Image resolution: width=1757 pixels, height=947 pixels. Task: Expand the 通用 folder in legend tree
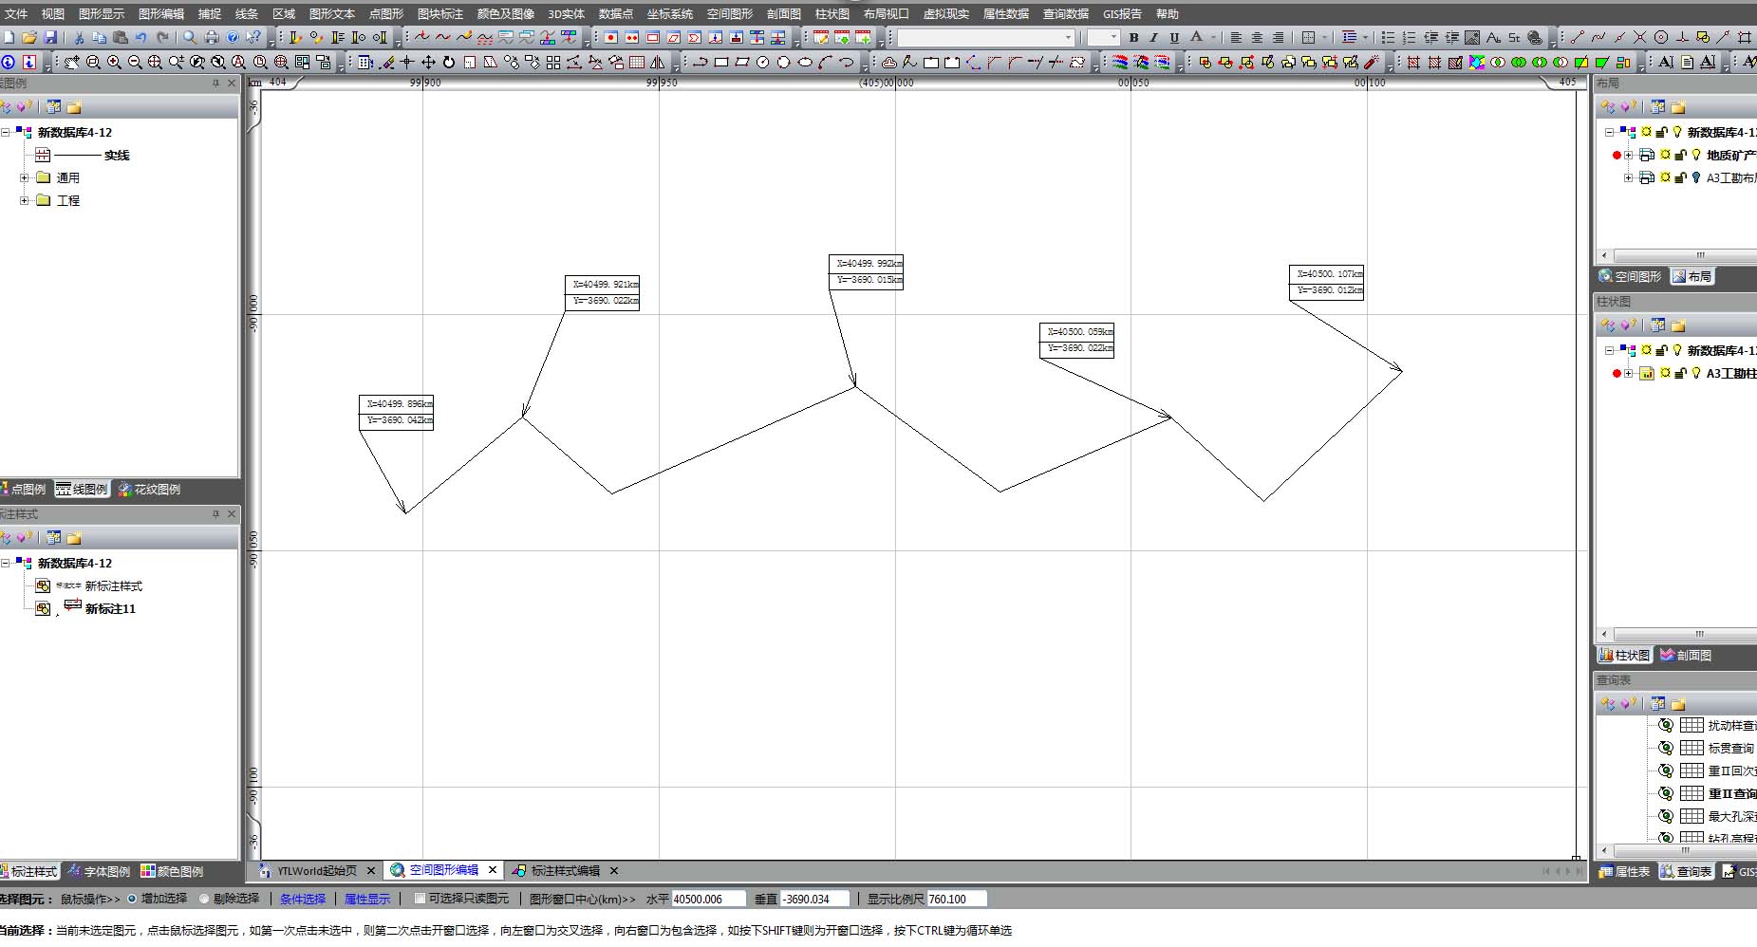click(25, 177)
